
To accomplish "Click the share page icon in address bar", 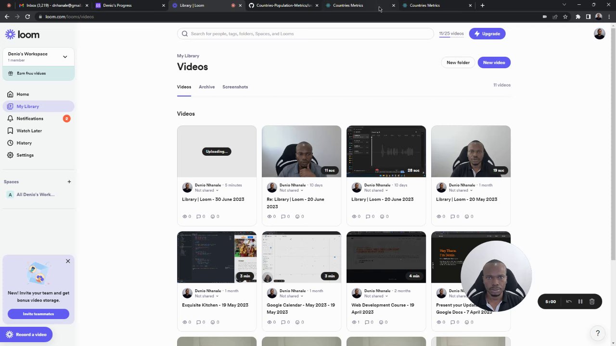I will click(x=555, y=16).
